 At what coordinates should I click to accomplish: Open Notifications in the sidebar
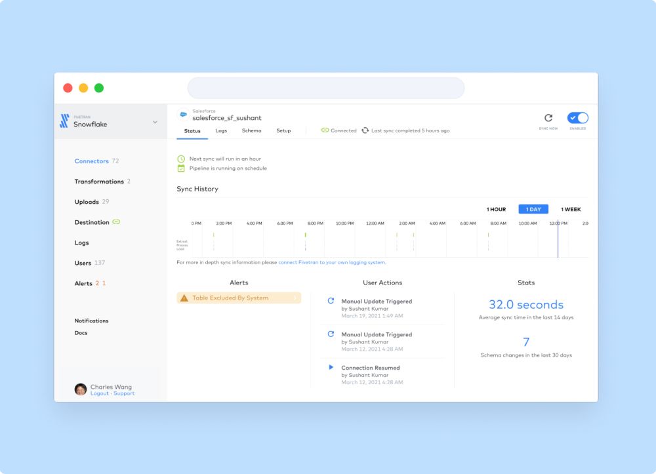[x=91, y=321]
